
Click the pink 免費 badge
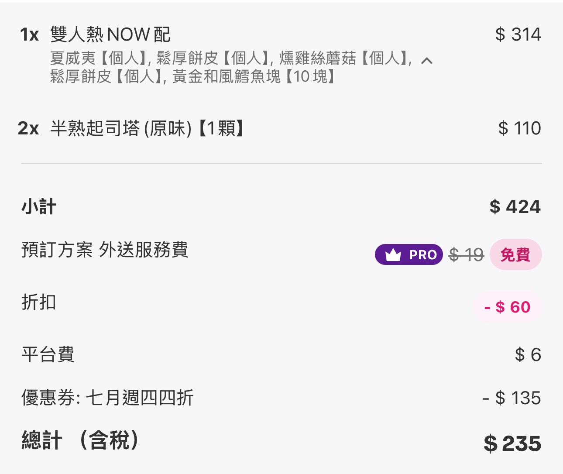pos(515,254)
